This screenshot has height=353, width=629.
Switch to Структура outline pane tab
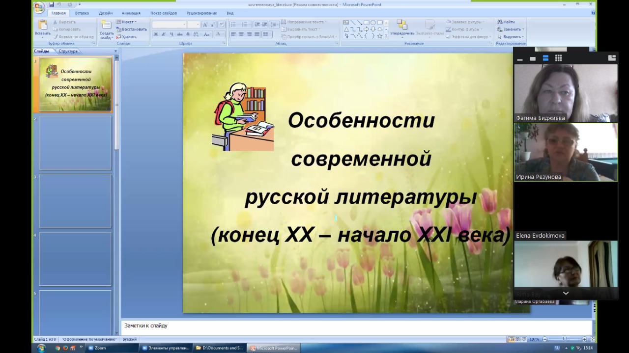[x=68, y=51]
